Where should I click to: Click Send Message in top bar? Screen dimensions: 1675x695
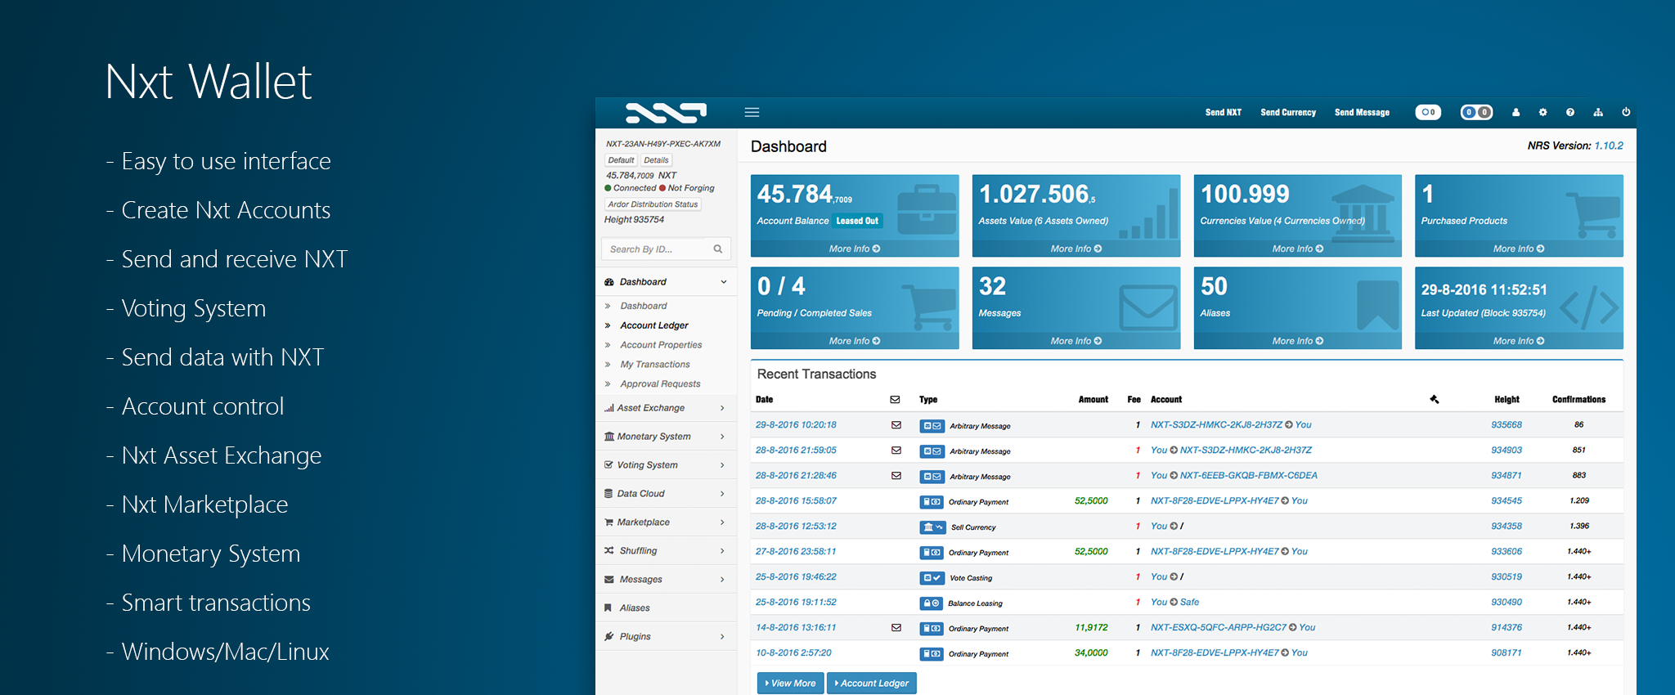(x=1362, y=112)
